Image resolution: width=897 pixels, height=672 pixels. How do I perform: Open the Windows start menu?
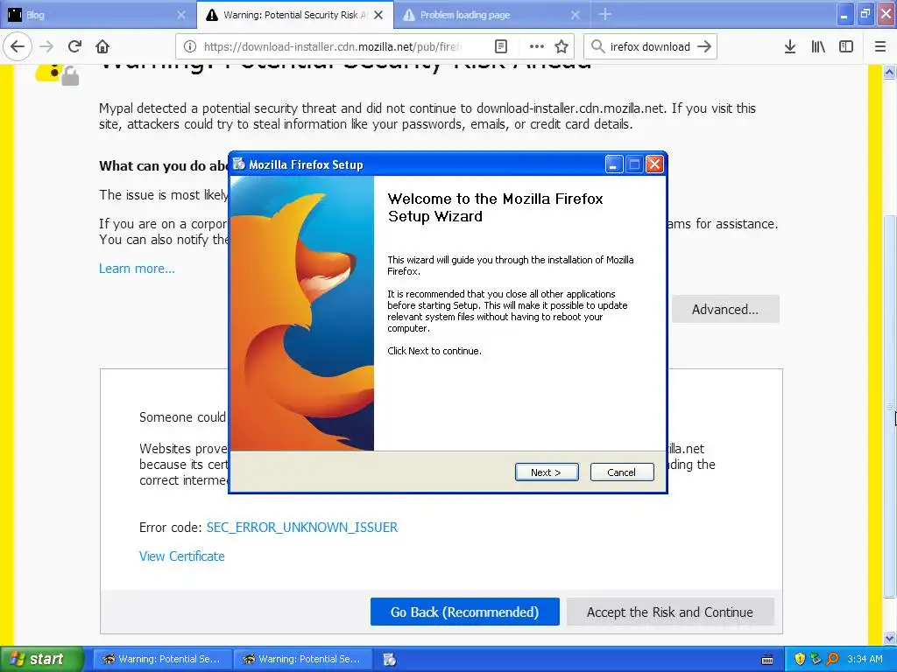pyautogui.click(x=42, y=659)
